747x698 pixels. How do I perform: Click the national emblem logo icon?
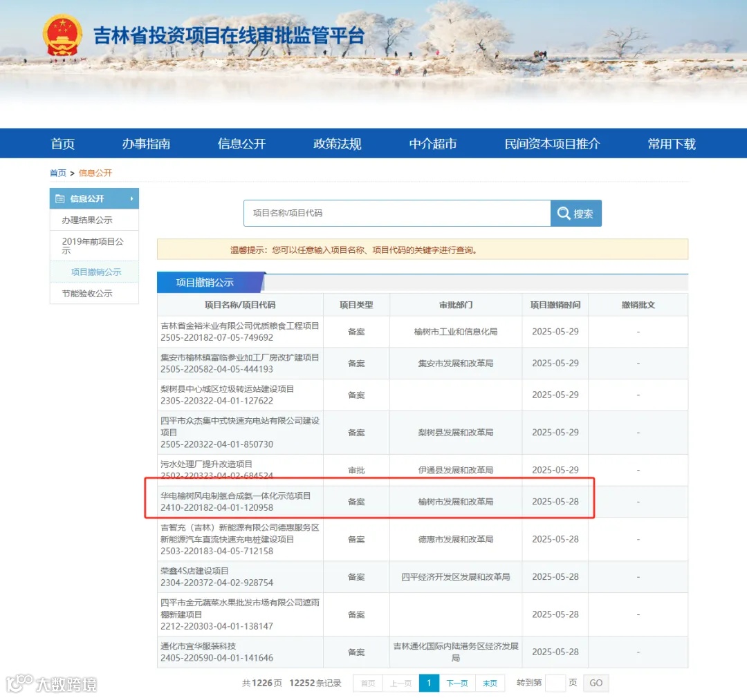point(63,34)
